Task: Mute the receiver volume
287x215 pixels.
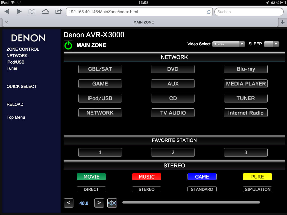Action: click(112, 203)
